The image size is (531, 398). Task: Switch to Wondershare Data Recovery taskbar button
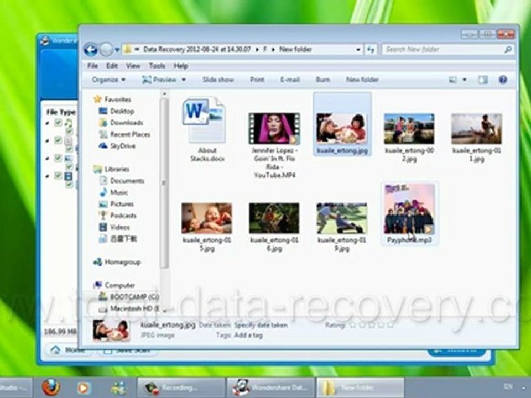pos(270,387)
